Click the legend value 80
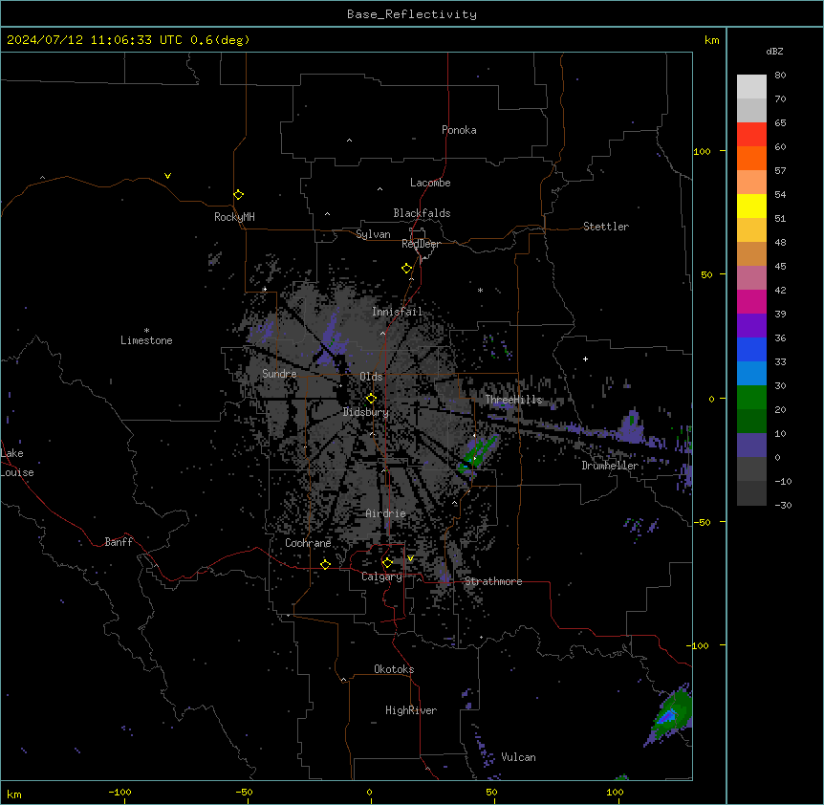Image resolution: width=824 pixels, height=805 pixels. click(x=780, y=76)
